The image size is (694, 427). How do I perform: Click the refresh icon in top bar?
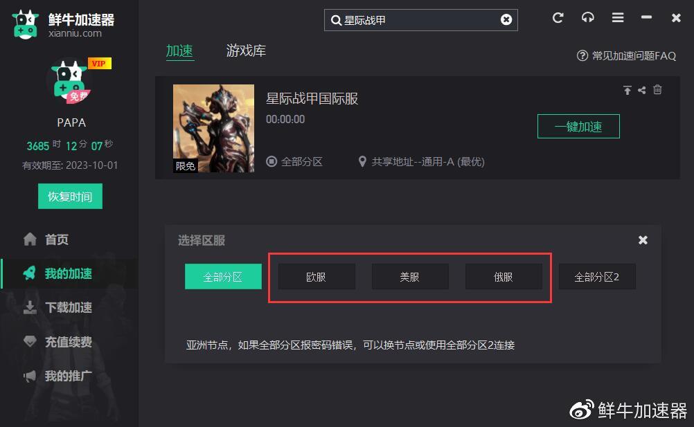click(x=558, y=18)
